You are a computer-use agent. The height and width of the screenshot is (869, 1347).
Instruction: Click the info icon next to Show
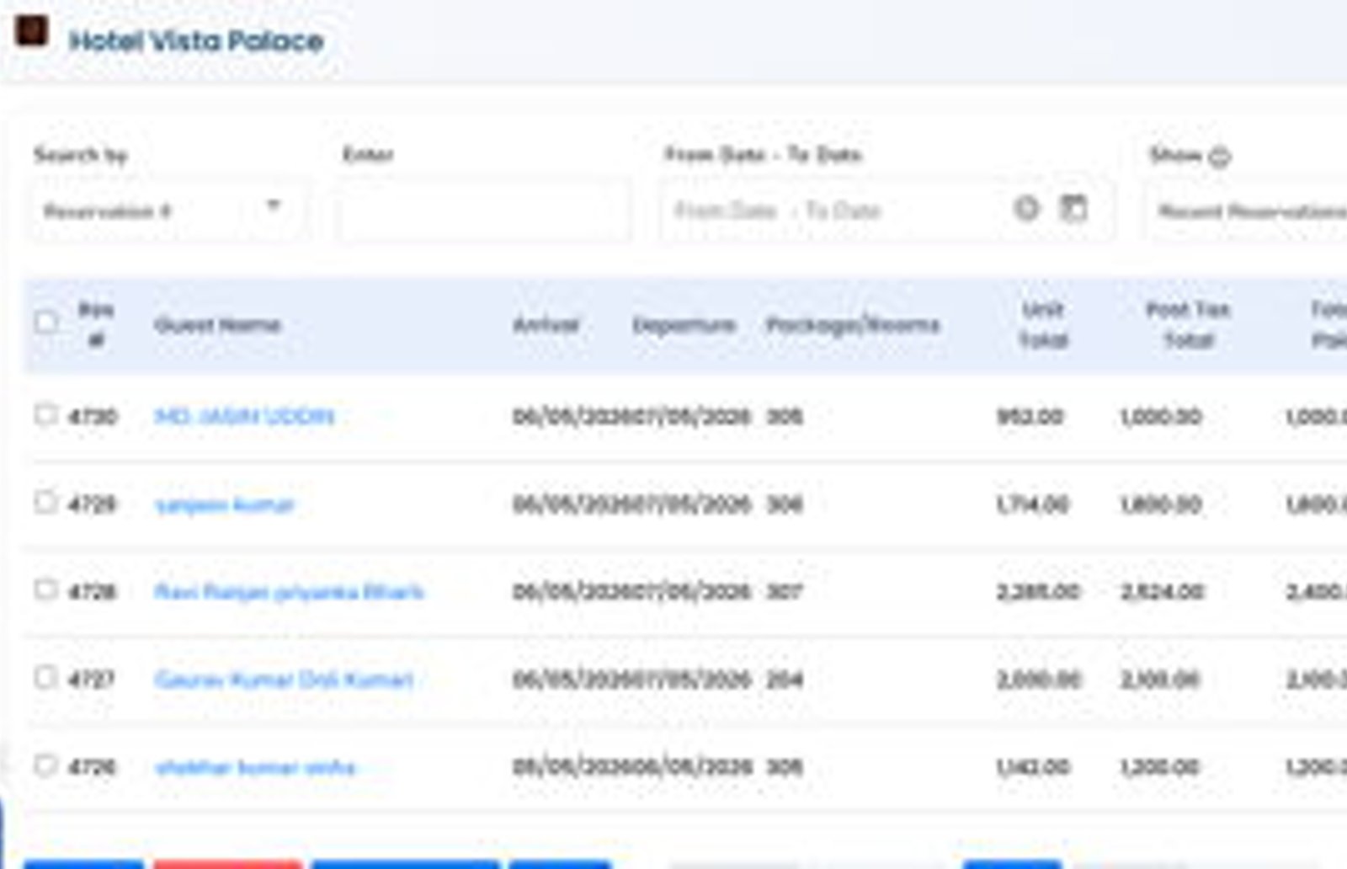(x=1219, y=156)
